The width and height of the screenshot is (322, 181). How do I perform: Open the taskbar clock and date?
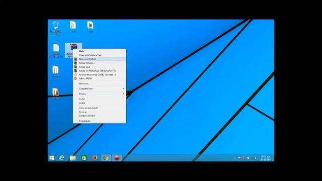coord(266,158)
